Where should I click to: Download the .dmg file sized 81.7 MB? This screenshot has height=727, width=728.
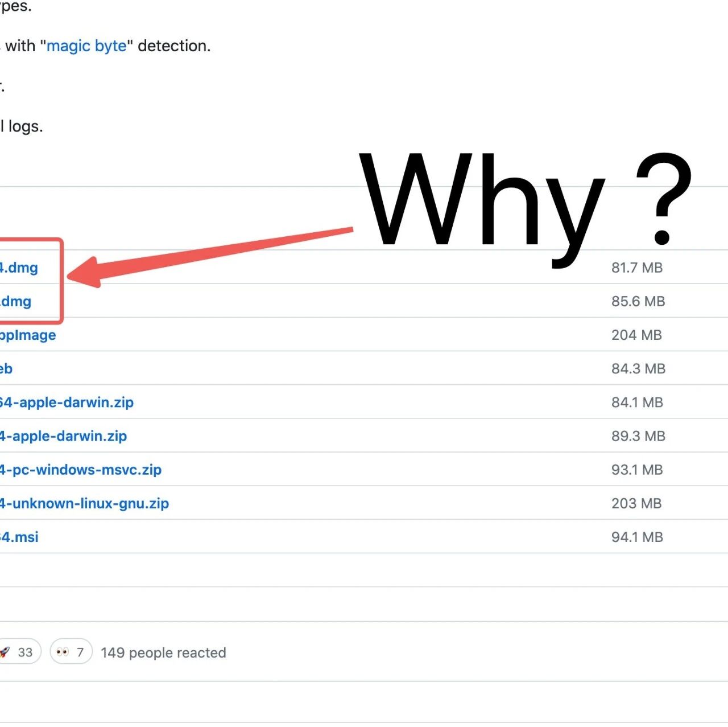(x=19, y=268)
